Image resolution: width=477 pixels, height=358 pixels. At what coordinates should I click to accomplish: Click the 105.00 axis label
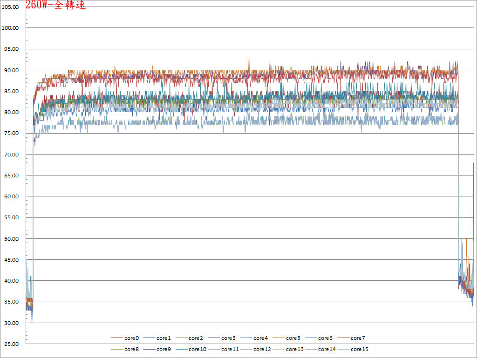click(x=10, y=7)
